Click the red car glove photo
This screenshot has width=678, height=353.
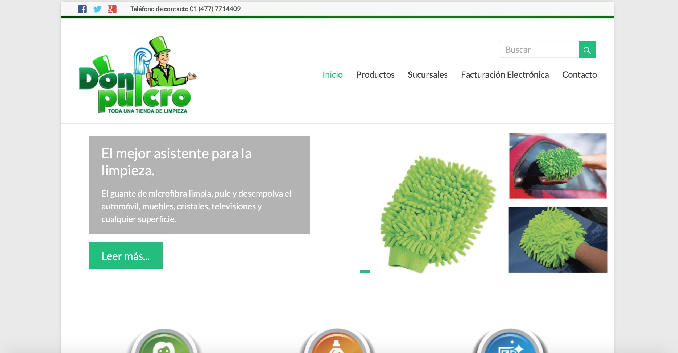[558, 166]
